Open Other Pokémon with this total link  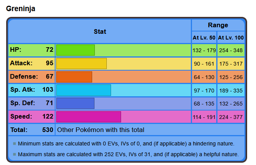(x=101, y=130)
